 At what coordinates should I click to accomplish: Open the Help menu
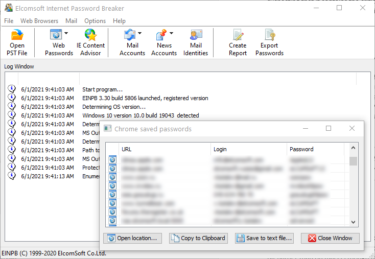119,21
